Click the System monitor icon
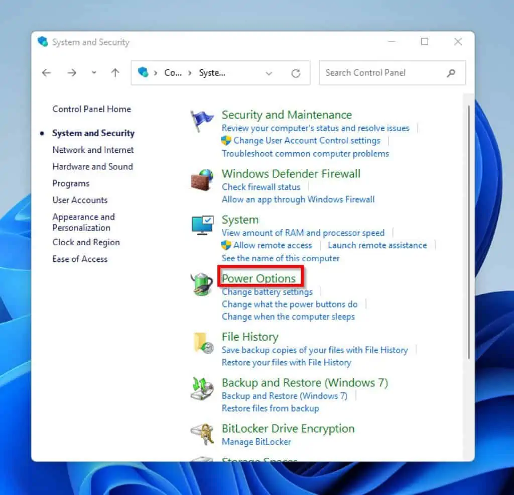Viewport: 514px width, 495px height. 201,225
